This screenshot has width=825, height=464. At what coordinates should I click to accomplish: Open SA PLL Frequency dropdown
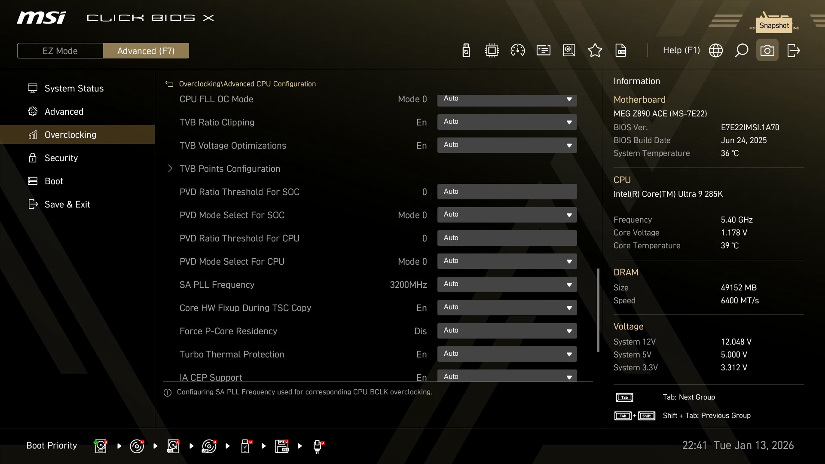click(x=507, y=284)
